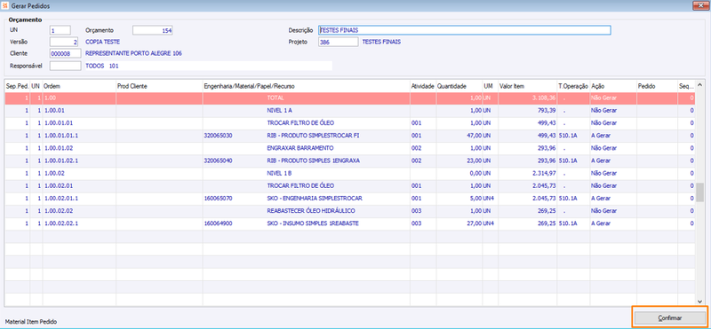Image resolution: width=711 pixels, height=329 pixels.
Task: Click the value 793,39 cell
Action: pyautogui.click(x=527, y=111)
